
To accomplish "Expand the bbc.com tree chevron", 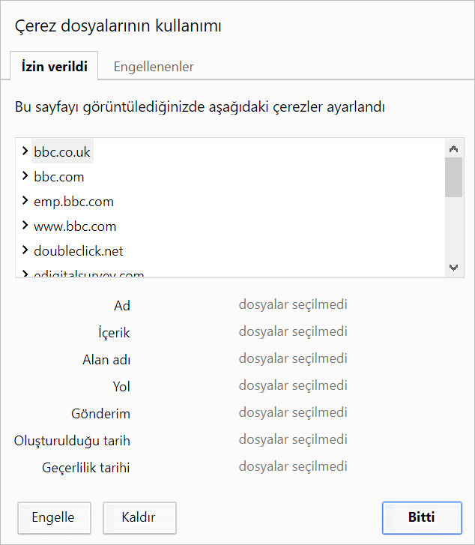I will point(25,175).
